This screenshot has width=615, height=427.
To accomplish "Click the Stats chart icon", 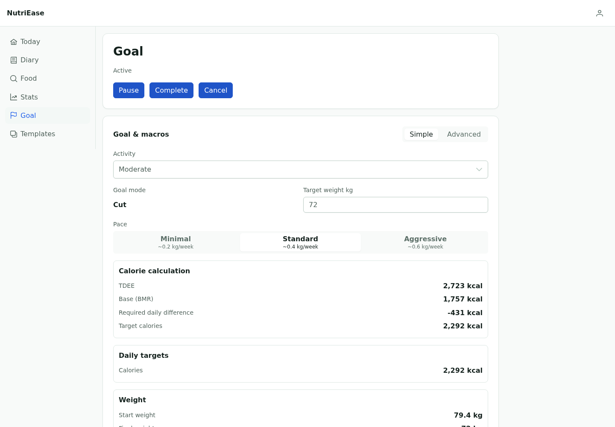I will coord(14,97).
